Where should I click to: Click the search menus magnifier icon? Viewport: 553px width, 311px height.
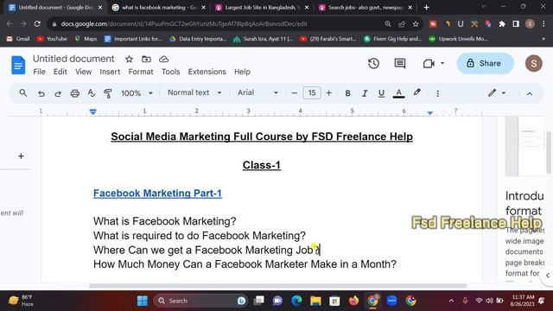(23, 93)
